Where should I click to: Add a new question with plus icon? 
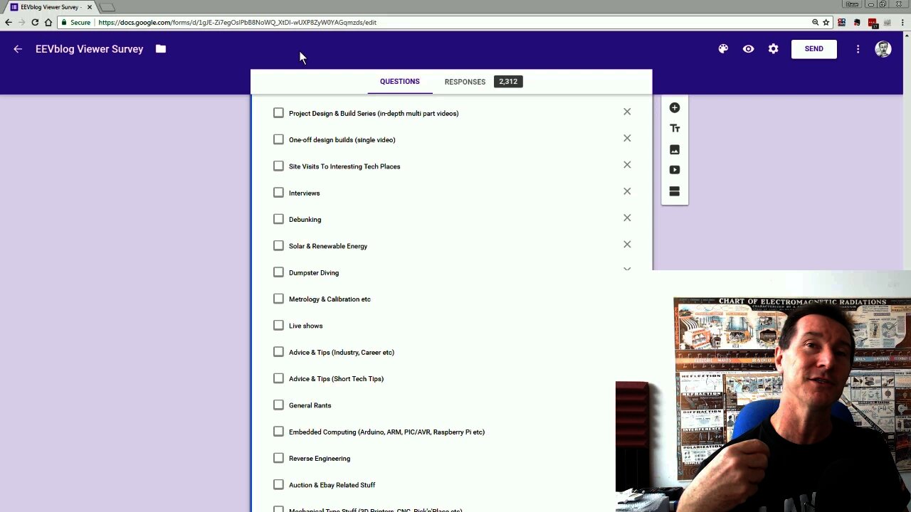pos(675,108)
